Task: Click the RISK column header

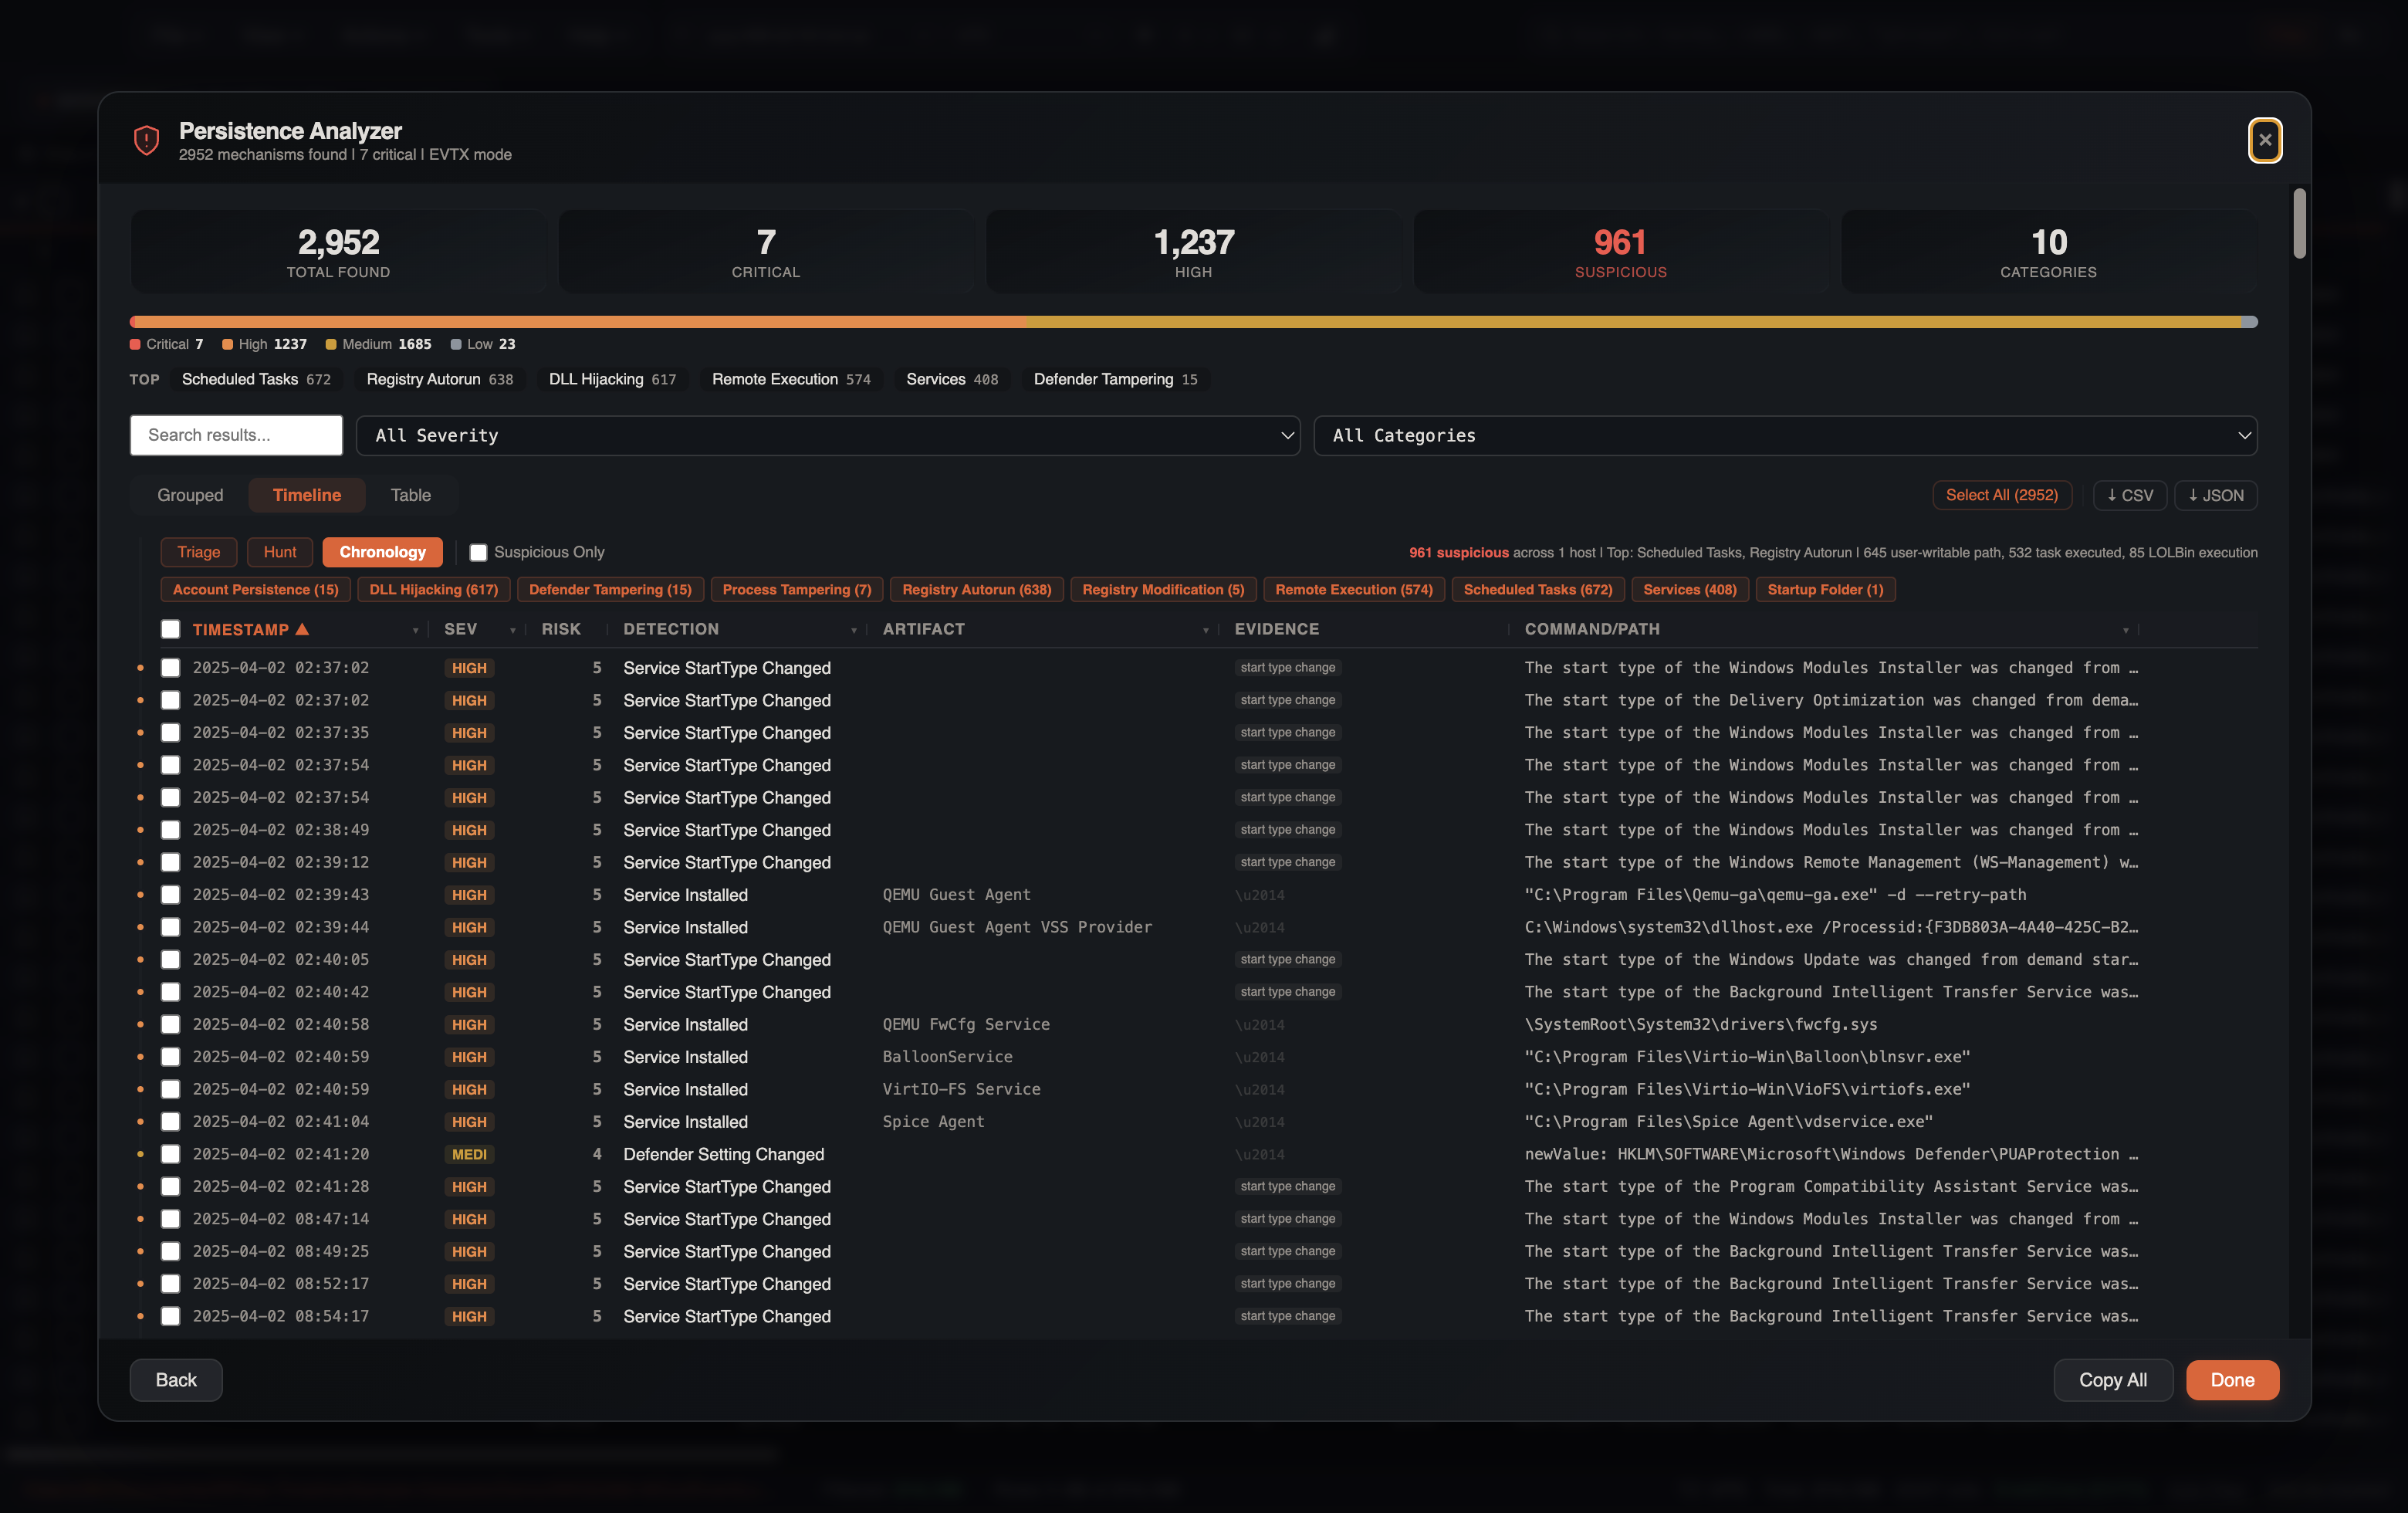Action: [561, 629]
